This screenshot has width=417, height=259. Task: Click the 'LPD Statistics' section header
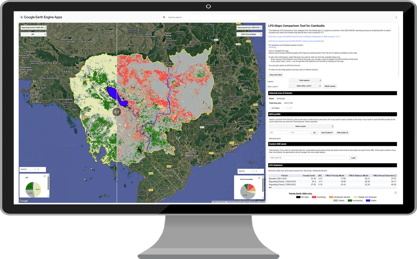pos(333,165)
